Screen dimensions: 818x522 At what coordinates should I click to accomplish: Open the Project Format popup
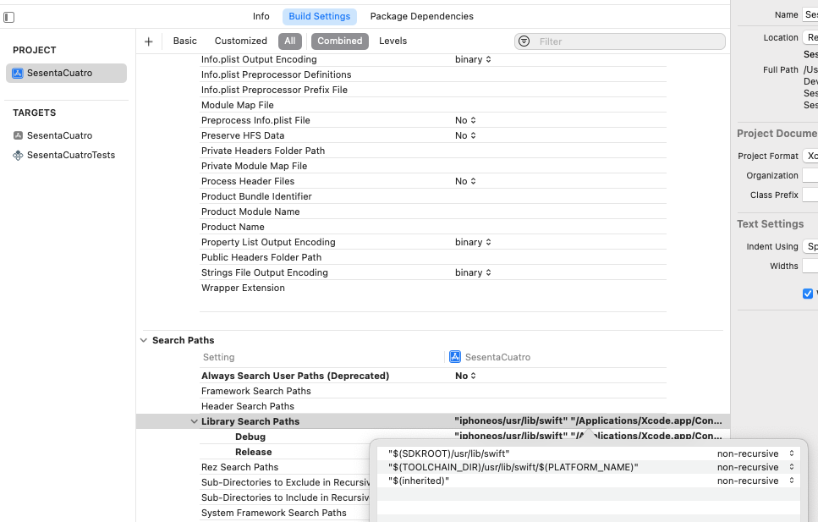(810, 156)
